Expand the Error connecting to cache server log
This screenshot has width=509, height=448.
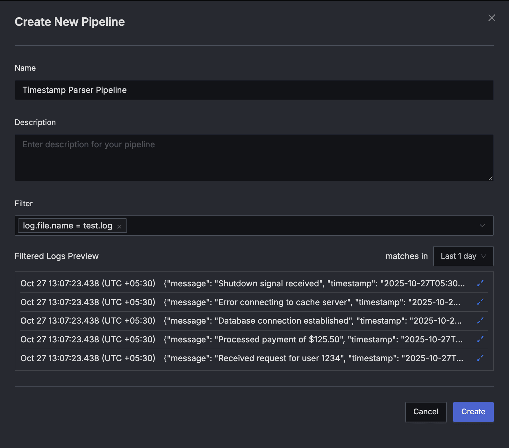[x=480, y=302]
